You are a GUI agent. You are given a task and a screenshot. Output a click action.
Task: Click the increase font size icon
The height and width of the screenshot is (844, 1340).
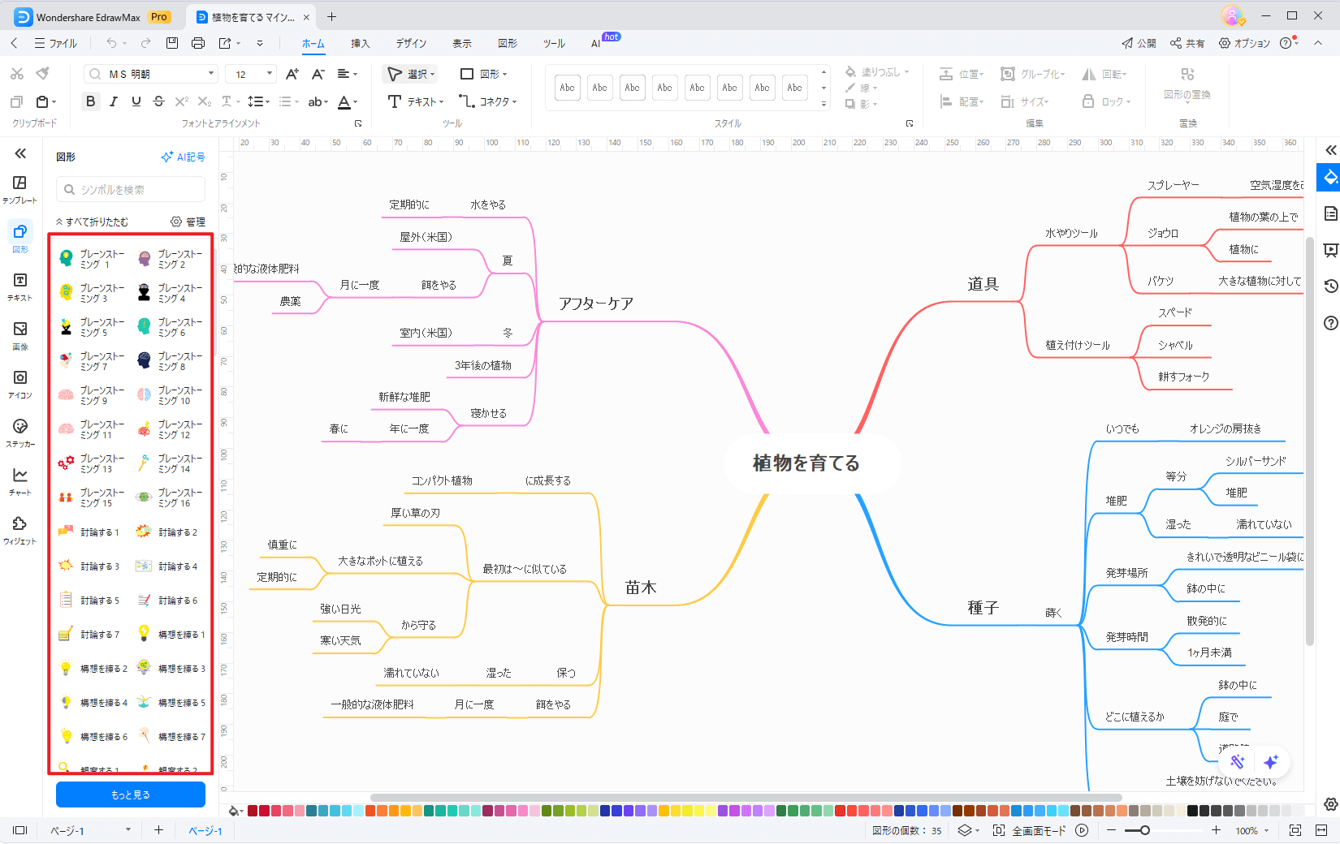[292, 74]
